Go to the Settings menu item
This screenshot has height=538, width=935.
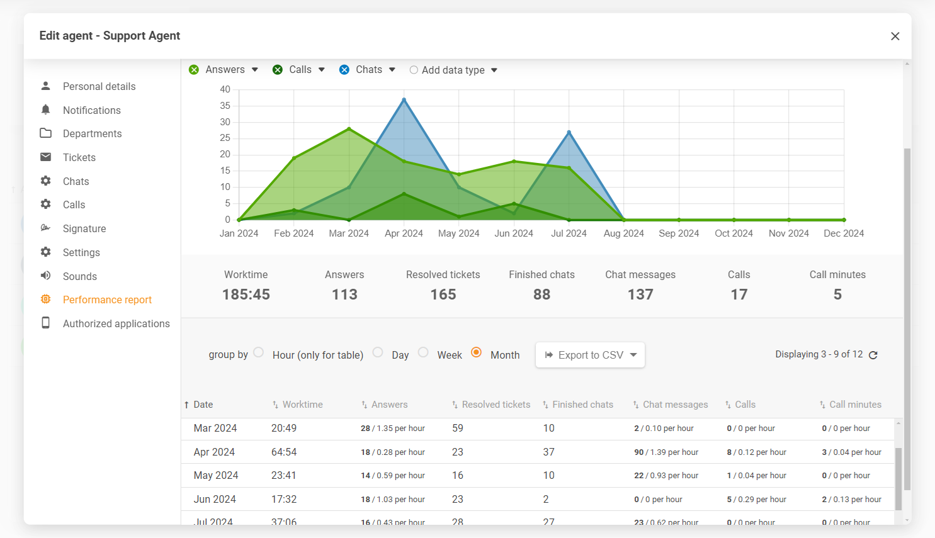(81, 252)
